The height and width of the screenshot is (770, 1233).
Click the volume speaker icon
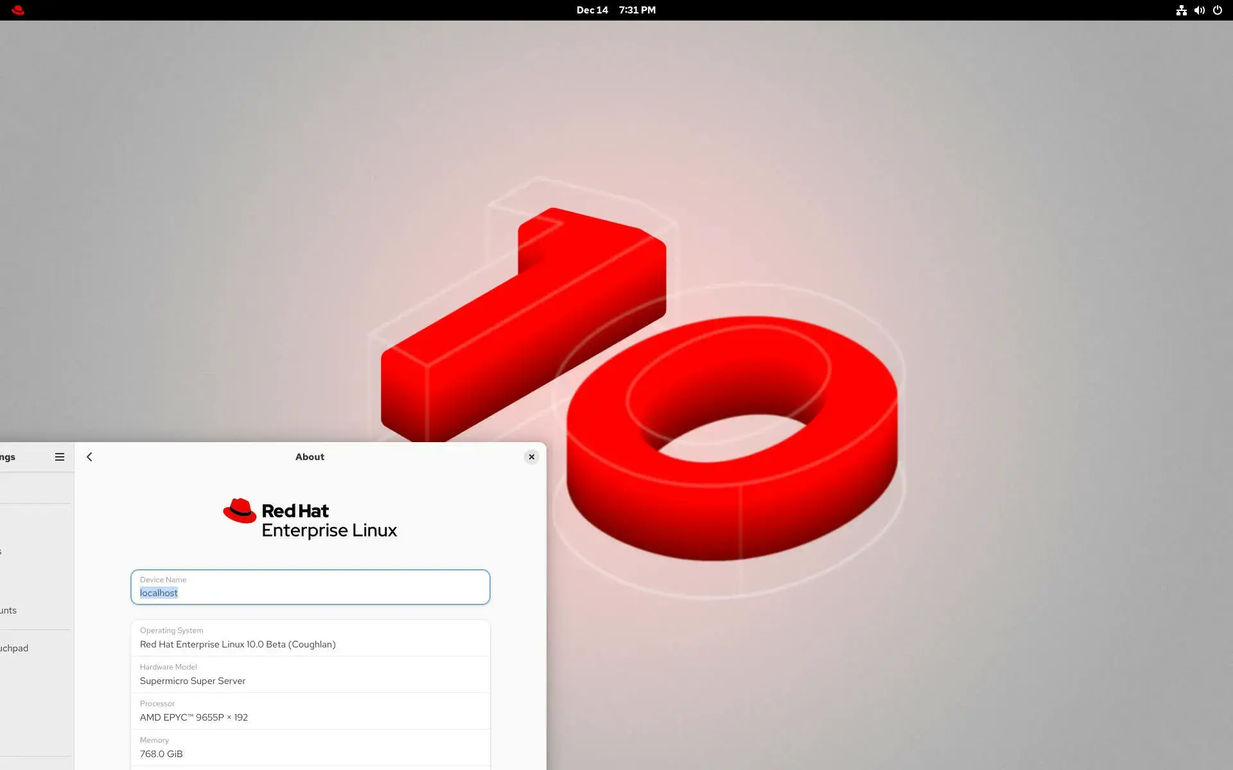1199,10
